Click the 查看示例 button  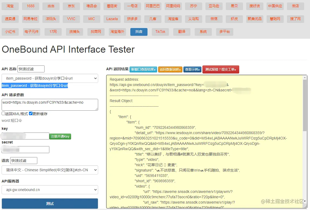tap(192, 69)
